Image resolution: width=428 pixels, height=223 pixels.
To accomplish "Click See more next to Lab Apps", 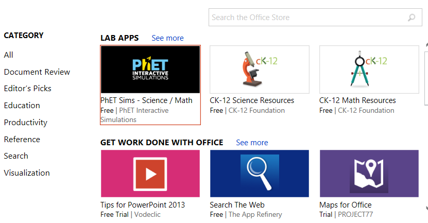I will click(x=167, y=38).
